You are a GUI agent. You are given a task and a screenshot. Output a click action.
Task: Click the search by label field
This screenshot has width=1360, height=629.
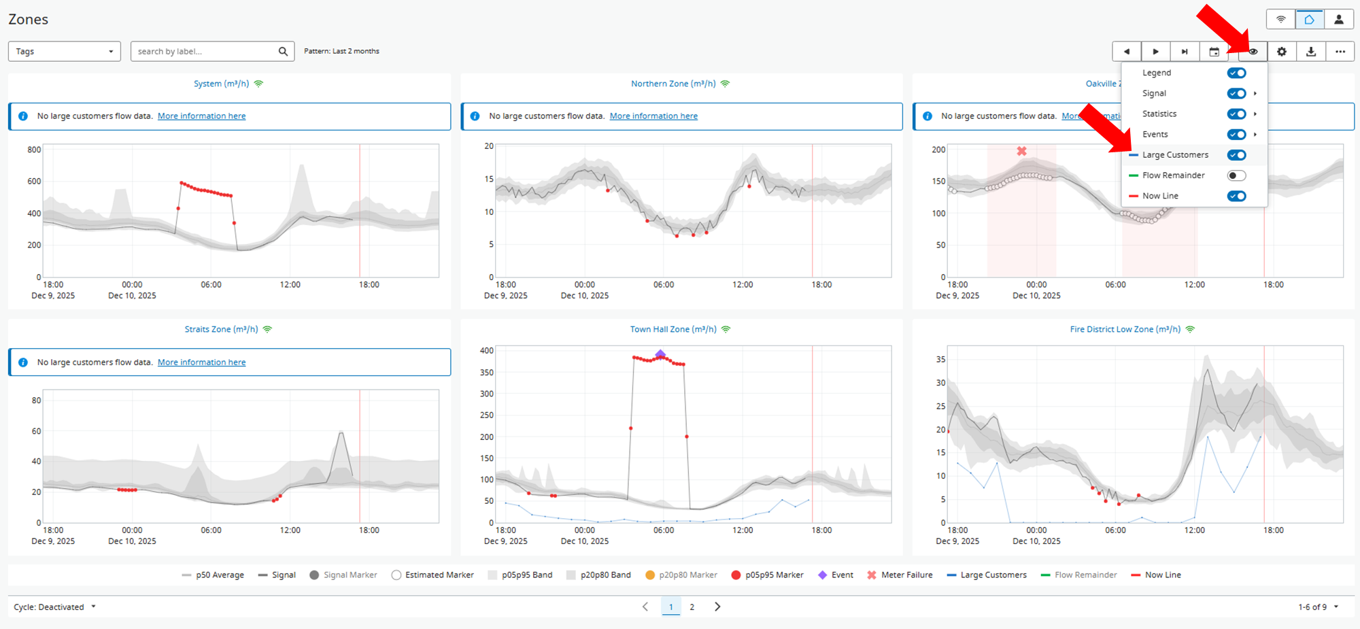[204, 52]
